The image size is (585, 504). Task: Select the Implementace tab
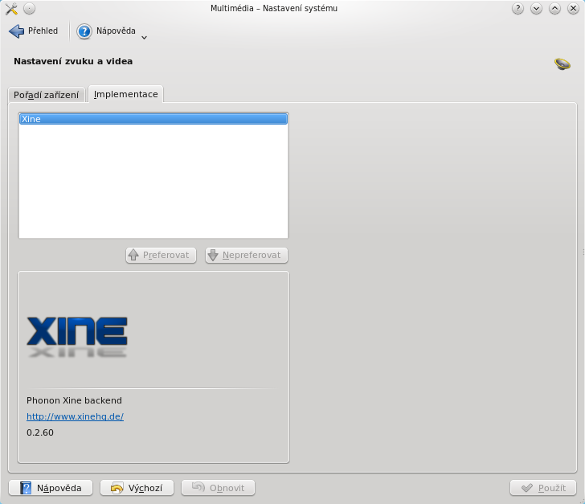tap(125, 94)
